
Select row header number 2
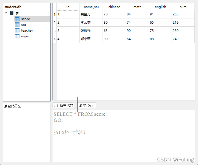(54, 23)
